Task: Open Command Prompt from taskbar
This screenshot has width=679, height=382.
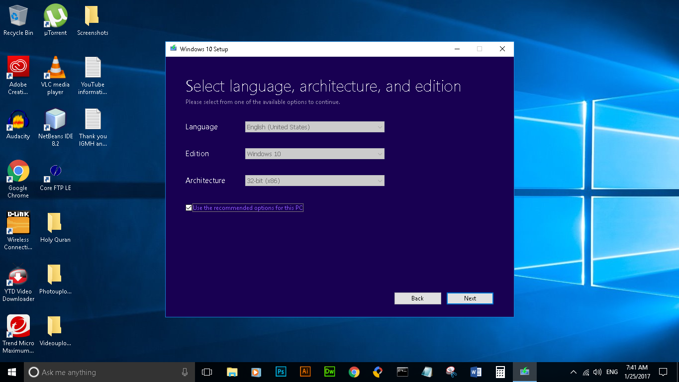Action: coord(402,372)
